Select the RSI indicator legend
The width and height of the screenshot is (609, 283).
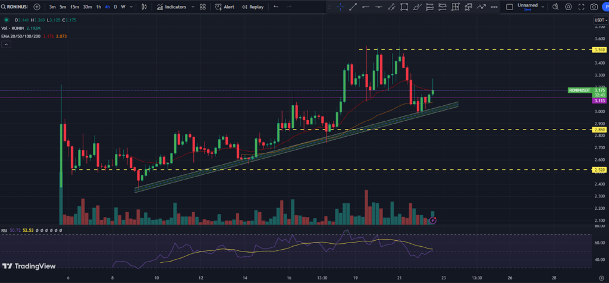click(x=5, y=230)
